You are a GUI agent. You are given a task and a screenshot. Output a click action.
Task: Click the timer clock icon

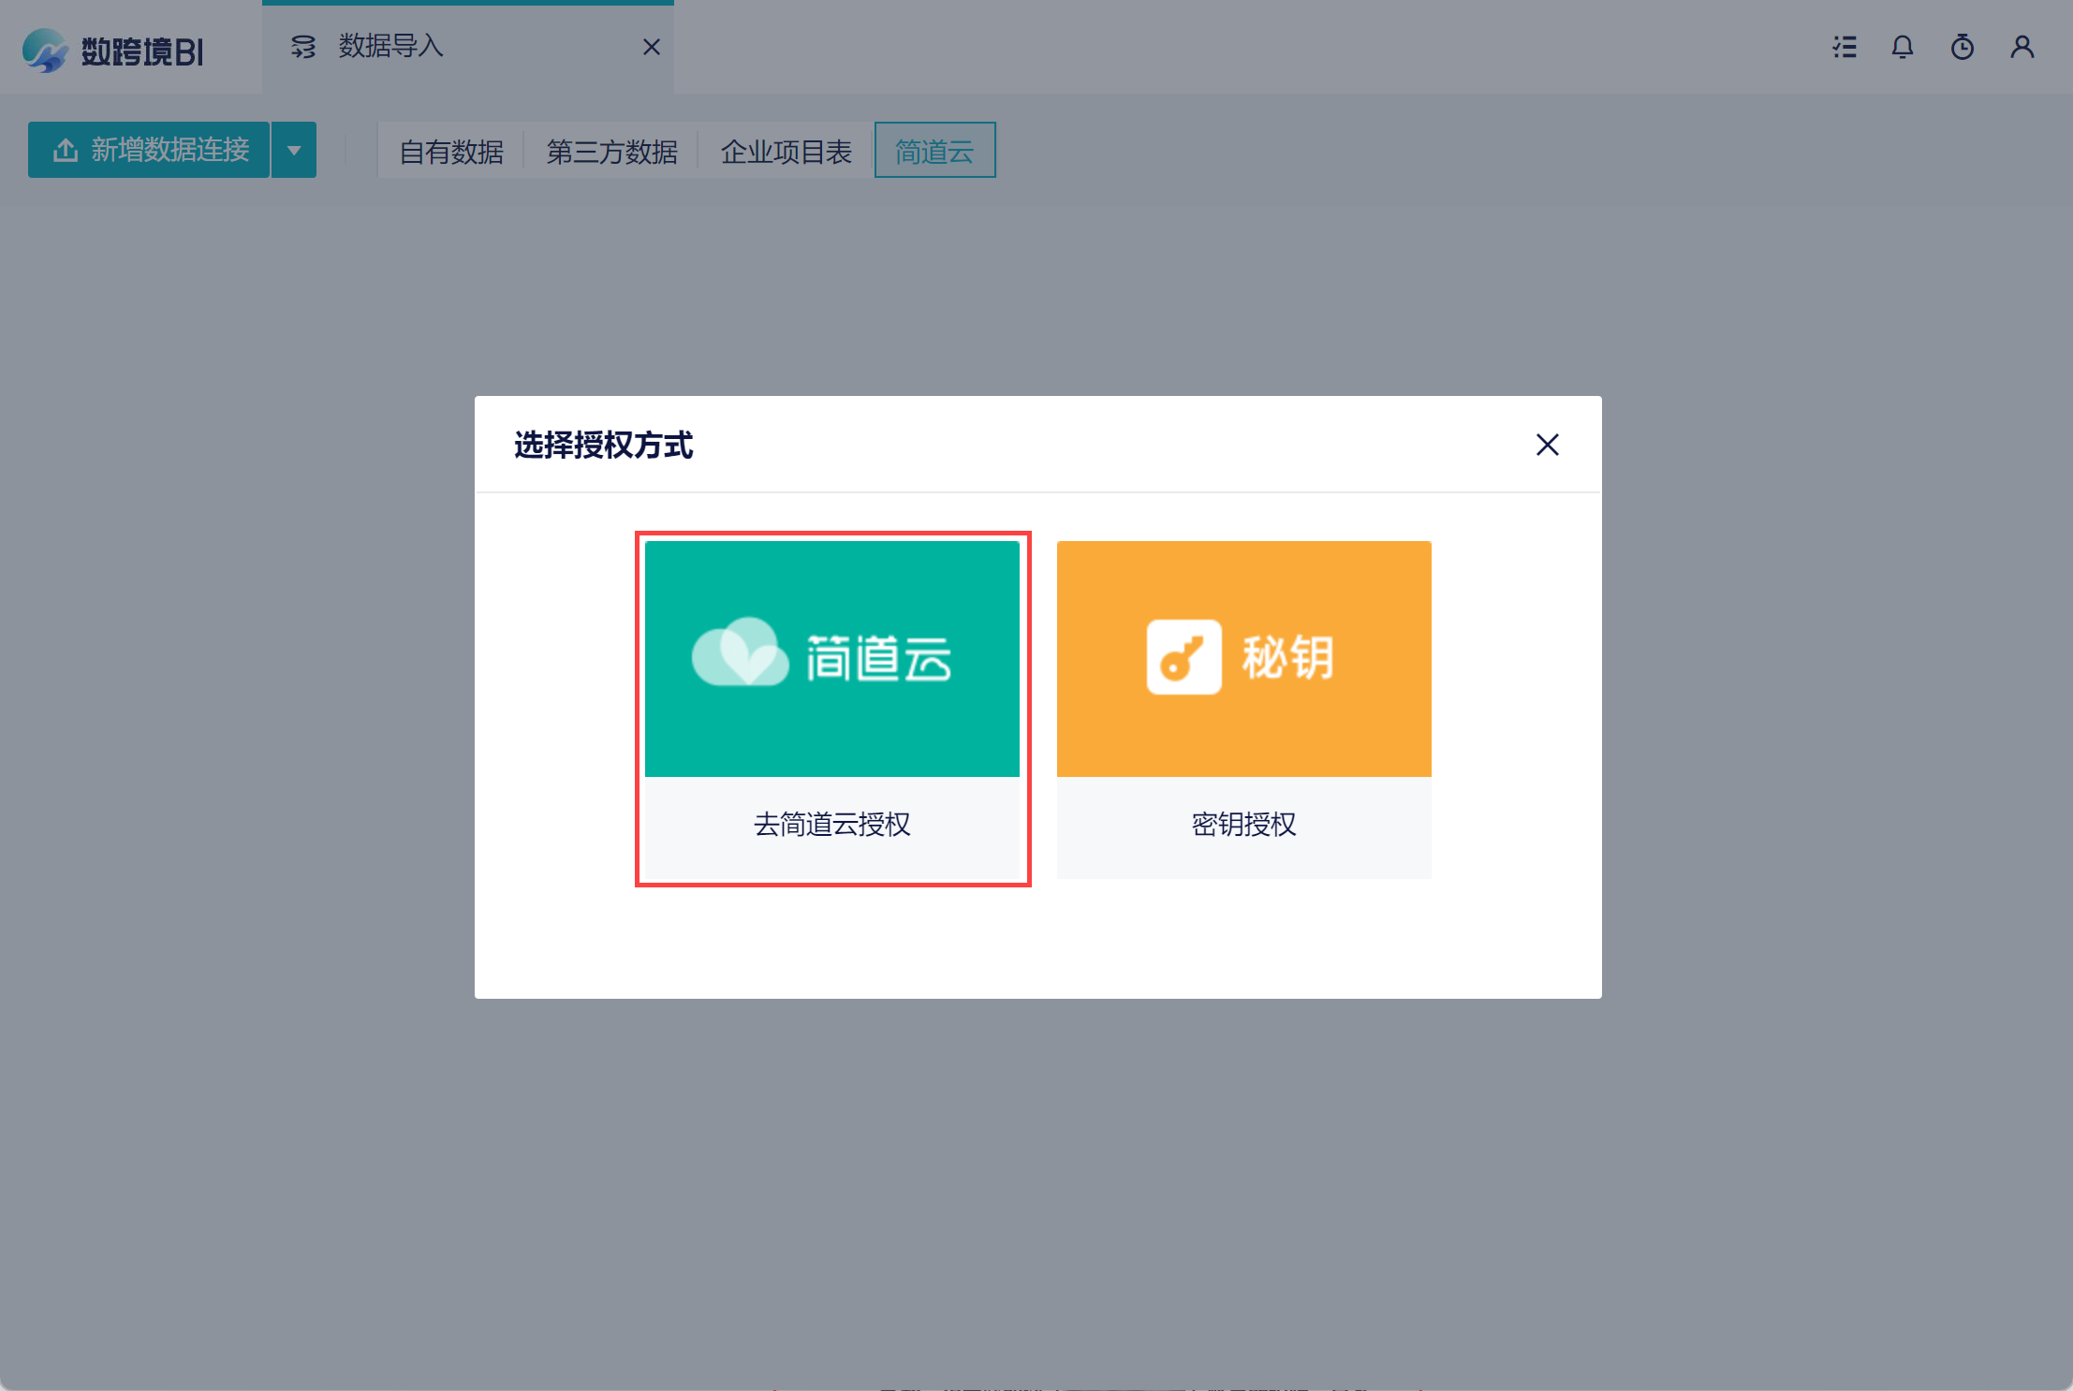[x=1962, y=47]
